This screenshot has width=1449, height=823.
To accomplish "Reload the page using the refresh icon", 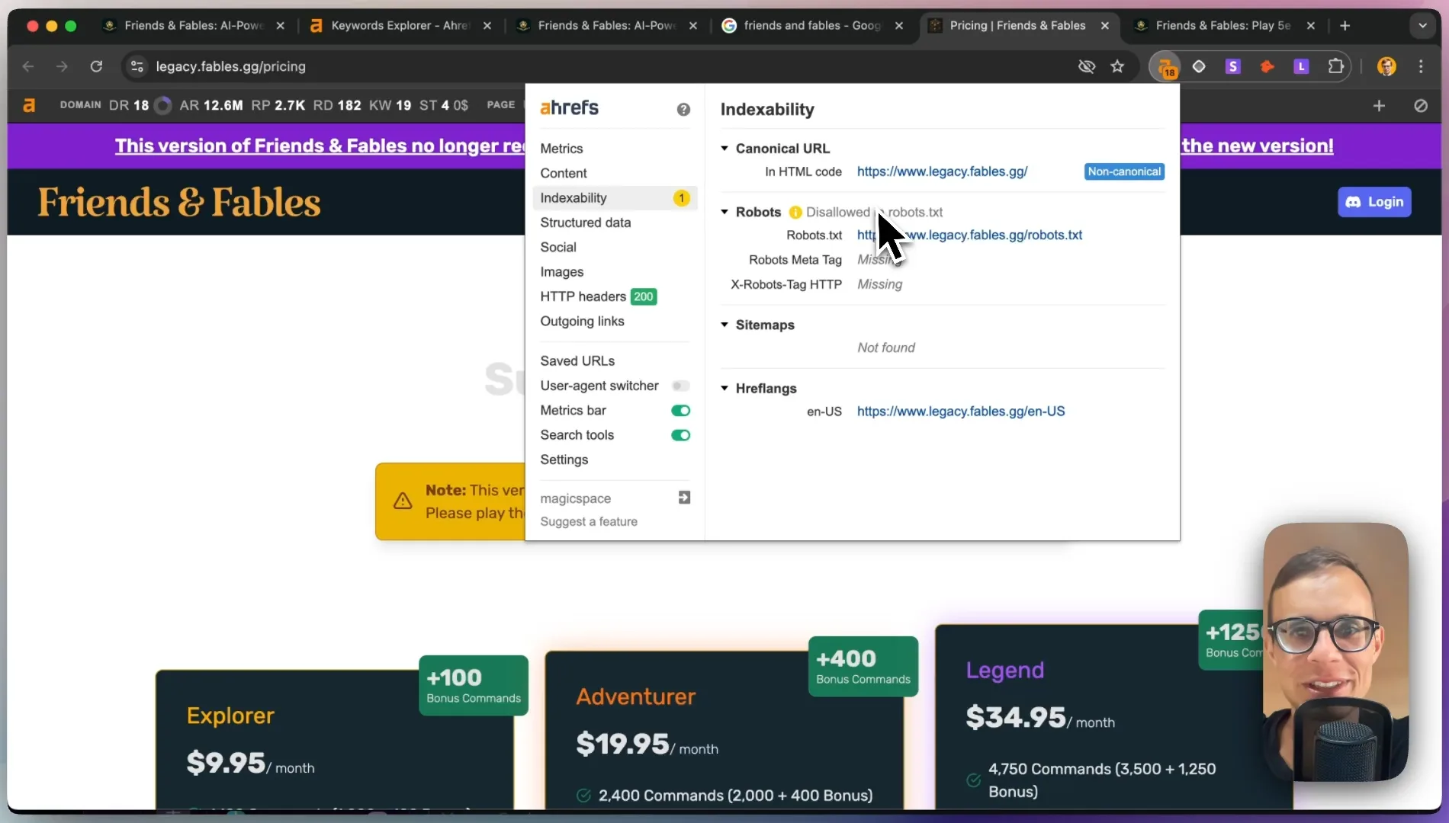I will click(x=96, y=67).
